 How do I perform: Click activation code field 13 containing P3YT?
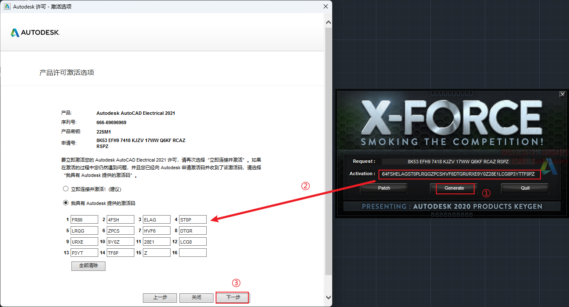(84, 253)
